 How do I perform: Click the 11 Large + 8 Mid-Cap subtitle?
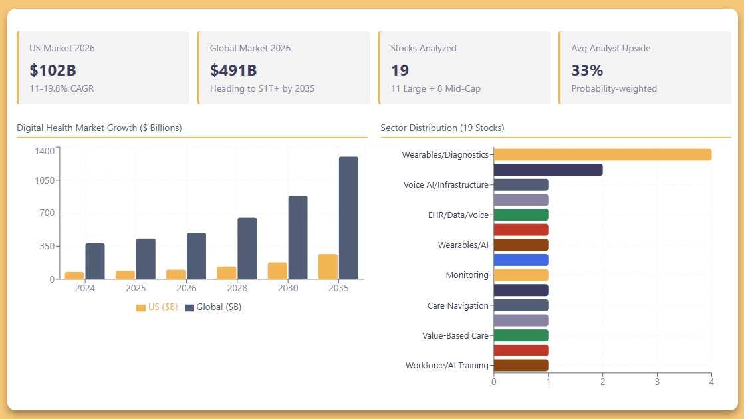[435, 88]
